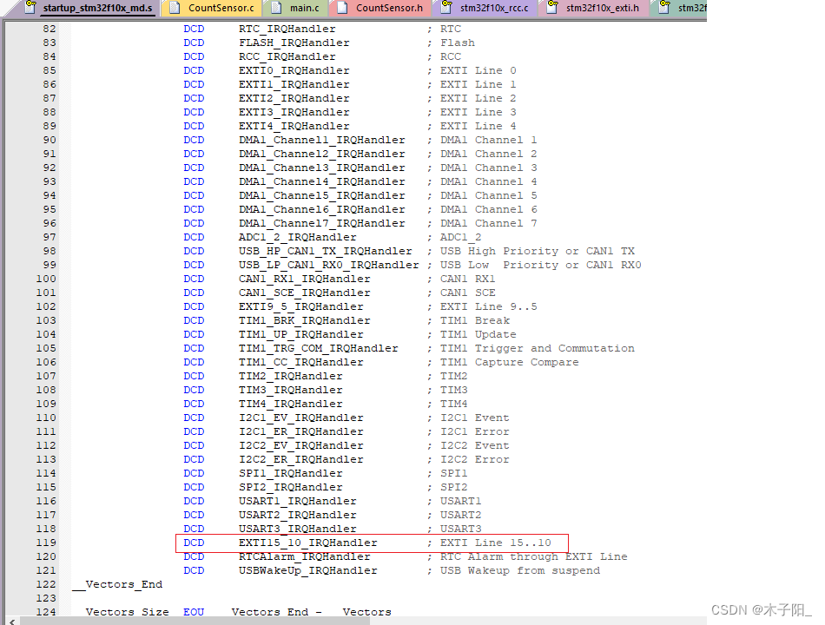Click RTC_IRQHandler on line 82

coord(287,29)
